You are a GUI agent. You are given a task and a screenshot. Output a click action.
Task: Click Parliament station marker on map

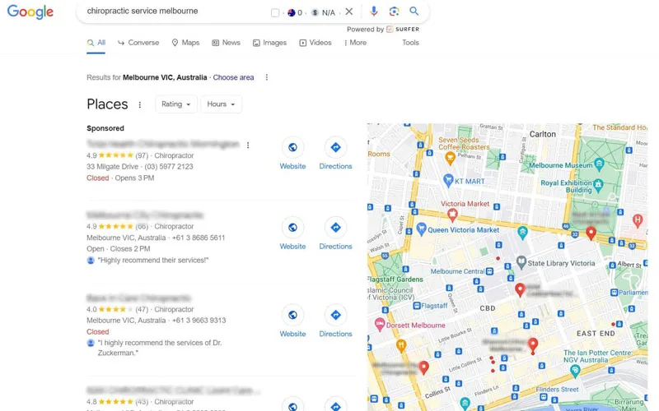click(x=614, y=293)
